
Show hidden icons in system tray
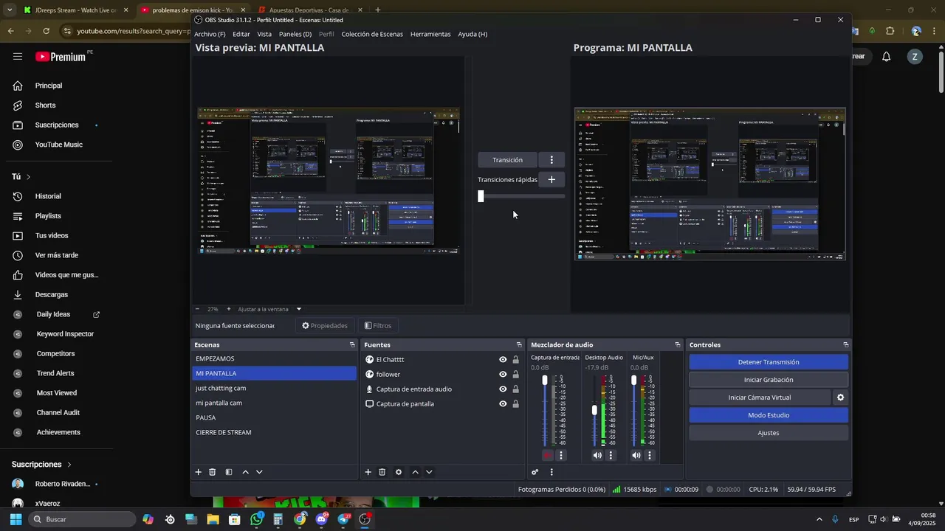[x=819, y=519]
